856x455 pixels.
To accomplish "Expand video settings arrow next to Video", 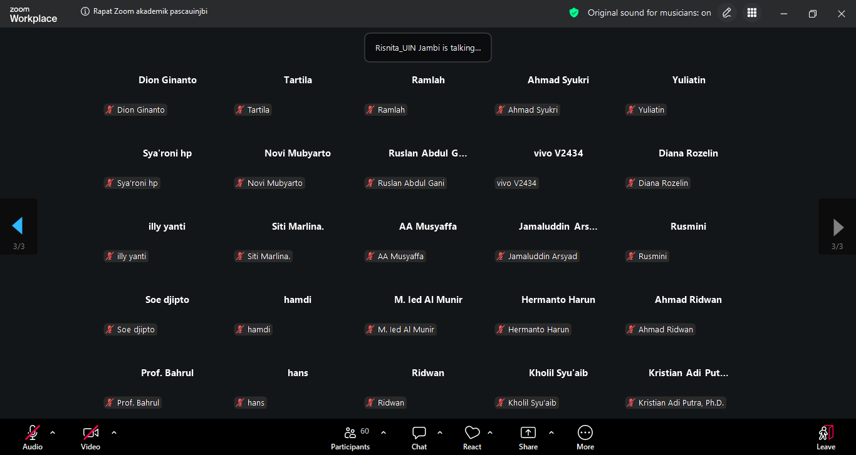I will click(x=114, y=432).
